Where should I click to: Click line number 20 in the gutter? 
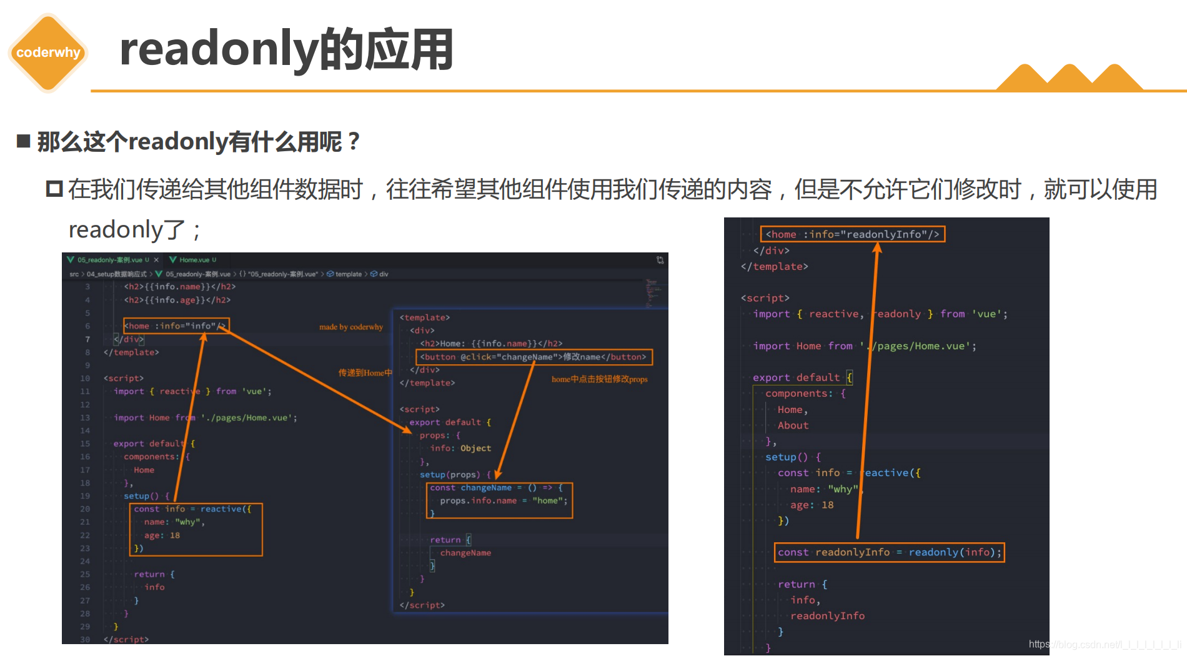[85, 509]
